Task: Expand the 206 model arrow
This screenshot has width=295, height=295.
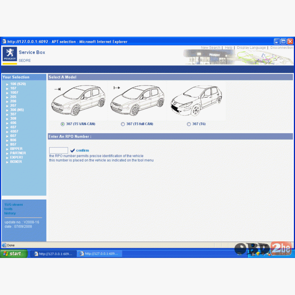Action: click(x=7, y=102)
